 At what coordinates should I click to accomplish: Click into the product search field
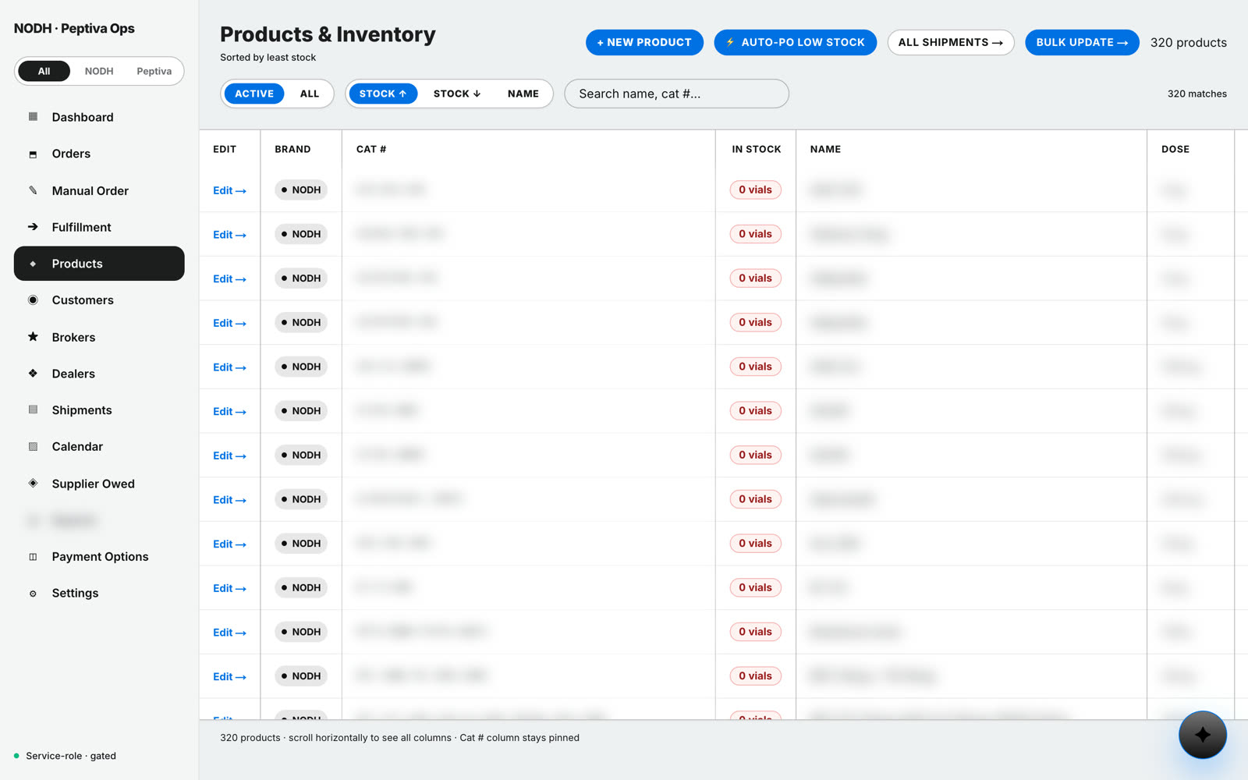point(676,94)
